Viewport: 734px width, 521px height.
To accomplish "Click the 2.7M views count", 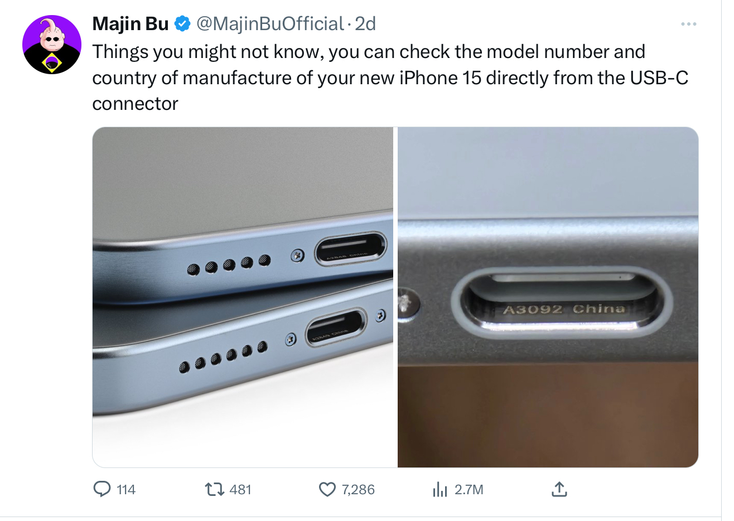I will (x=469, y=490).
